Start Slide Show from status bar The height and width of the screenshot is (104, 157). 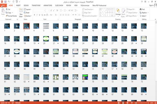132,103
